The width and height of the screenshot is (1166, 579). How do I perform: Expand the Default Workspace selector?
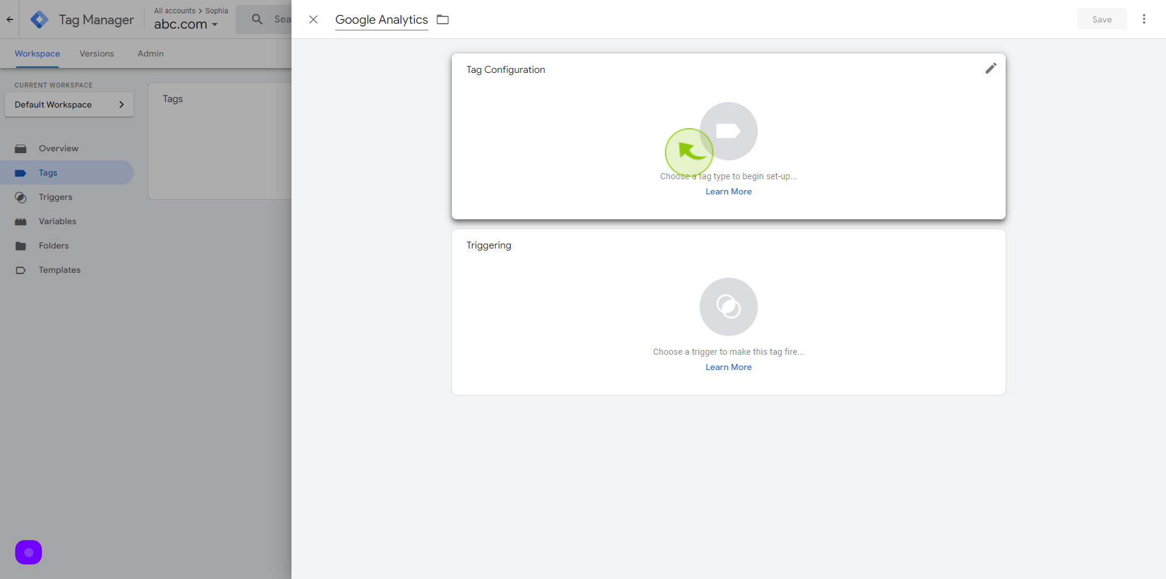tap(69, 104)
